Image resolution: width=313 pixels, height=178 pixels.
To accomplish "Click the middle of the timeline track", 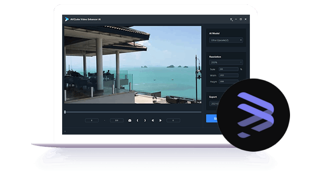I will (133, 112).
